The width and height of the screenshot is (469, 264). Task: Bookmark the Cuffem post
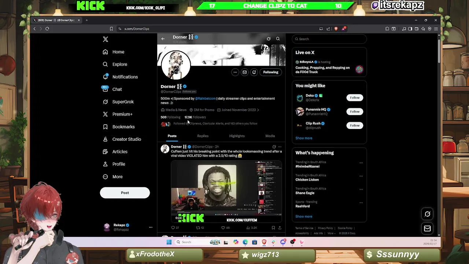(273, 228)
